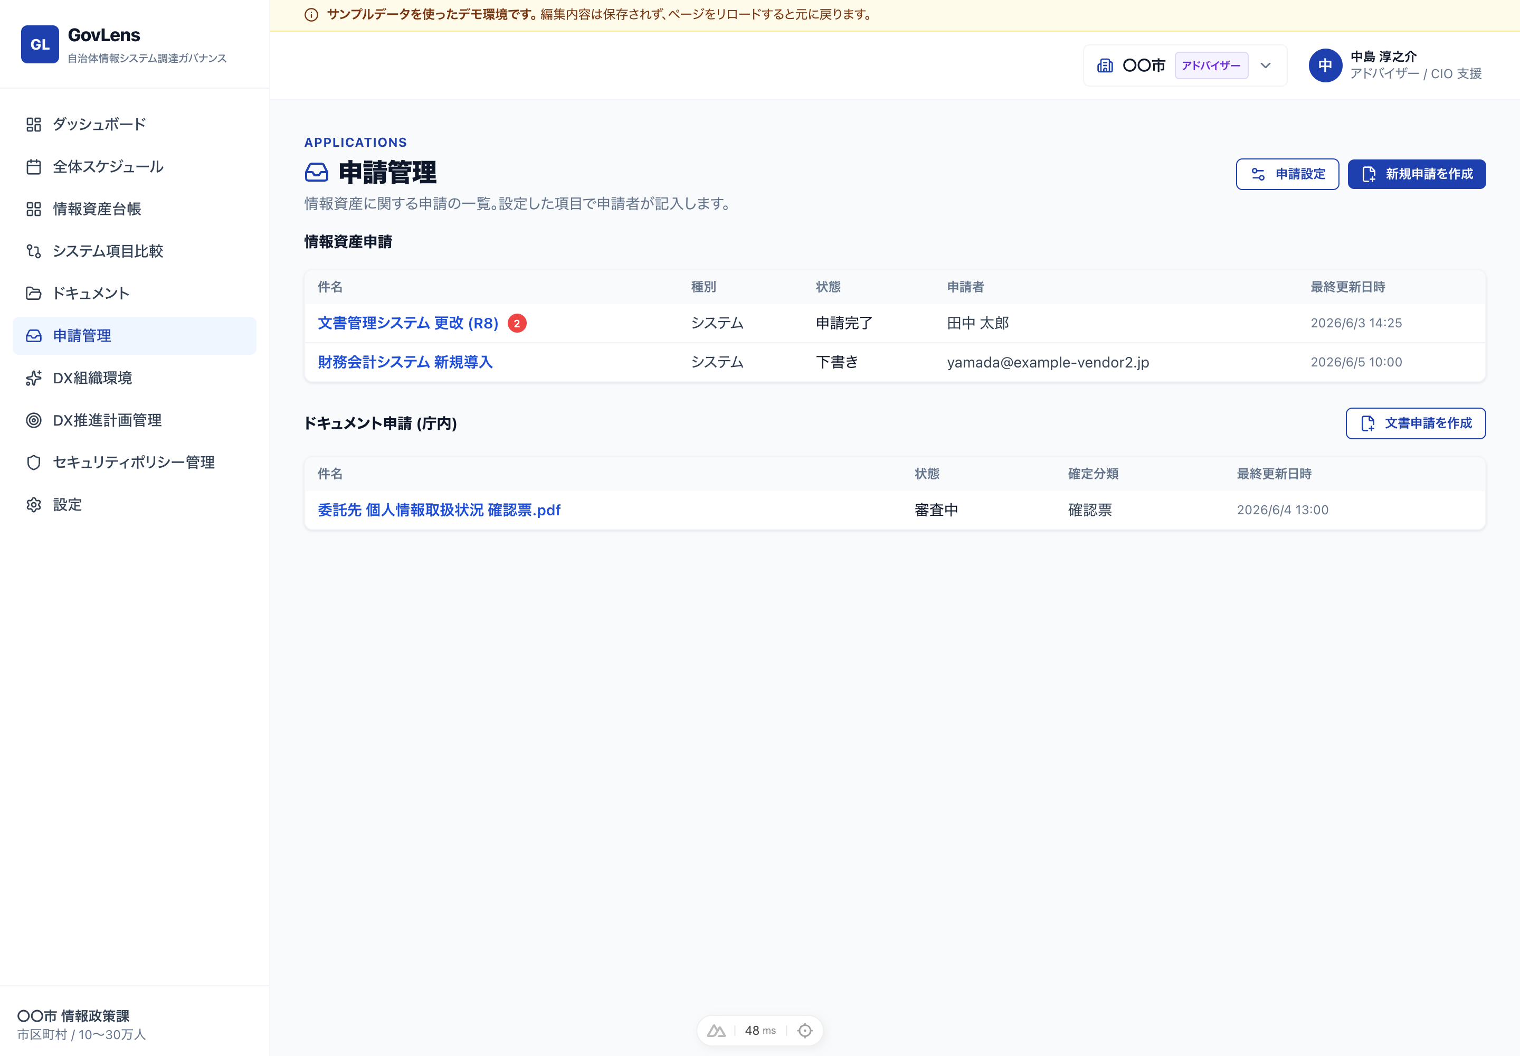1520x1056 pixels.
Task: Click the red 2 notification badge
Action: (x=517, y=324)
